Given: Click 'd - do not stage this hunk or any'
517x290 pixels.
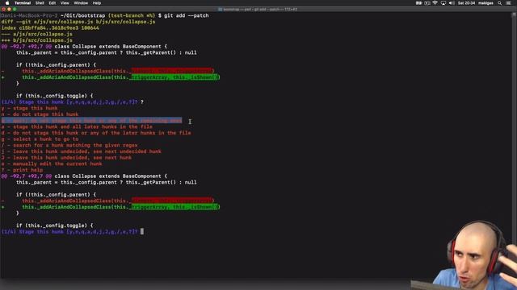Looking at the screenshot, I should (96, 133).
